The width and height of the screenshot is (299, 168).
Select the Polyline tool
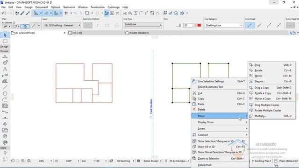point(5,99)
